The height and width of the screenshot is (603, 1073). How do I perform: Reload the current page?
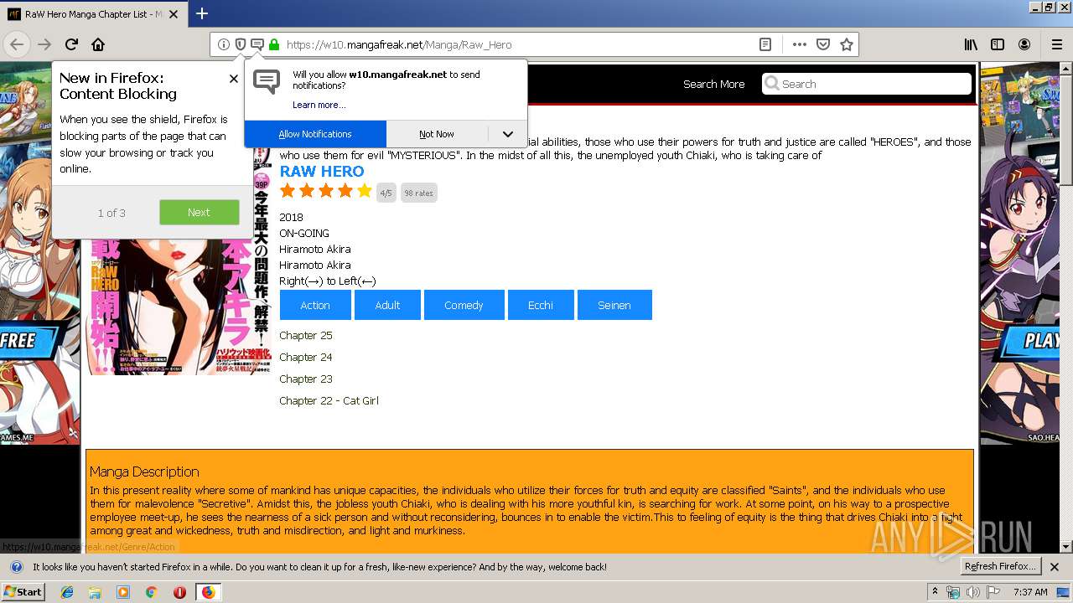72,44
